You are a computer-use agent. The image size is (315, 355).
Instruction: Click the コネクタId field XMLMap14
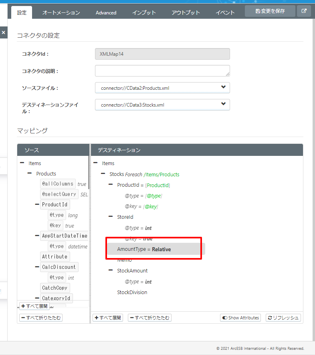point(162,54)
